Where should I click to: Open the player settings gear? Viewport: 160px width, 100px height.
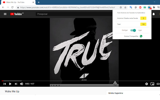pyautogui.click(x=146, y=84)
